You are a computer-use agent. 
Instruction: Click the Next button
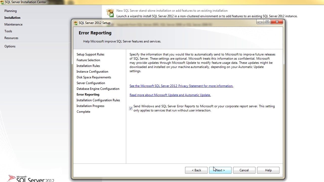pos(220,170)
